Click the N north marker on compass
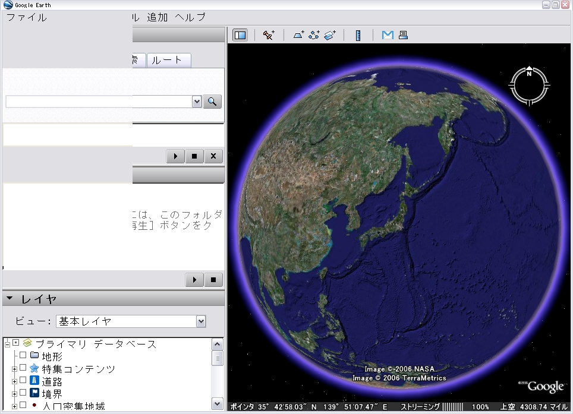 pyautogui.click(x=529, y=74)
